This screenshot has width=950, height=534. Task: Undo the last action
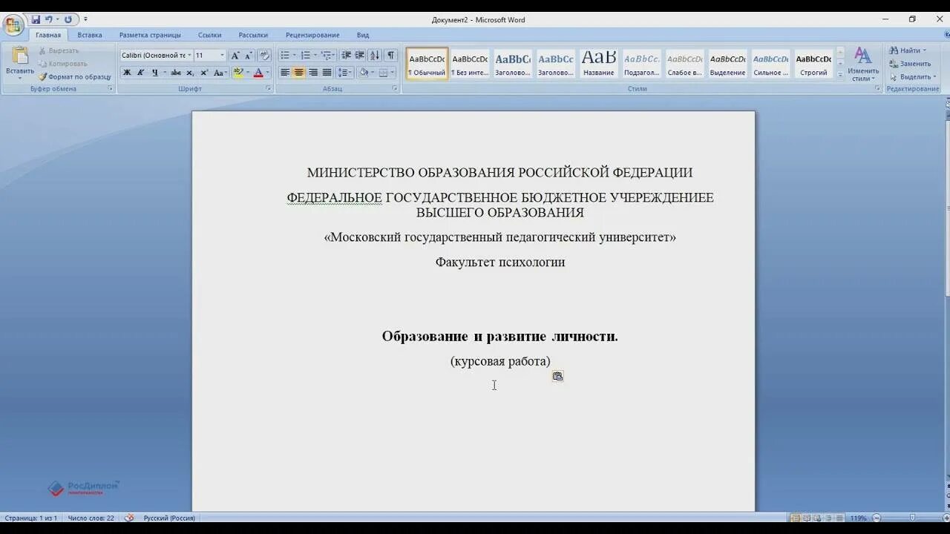49,19
